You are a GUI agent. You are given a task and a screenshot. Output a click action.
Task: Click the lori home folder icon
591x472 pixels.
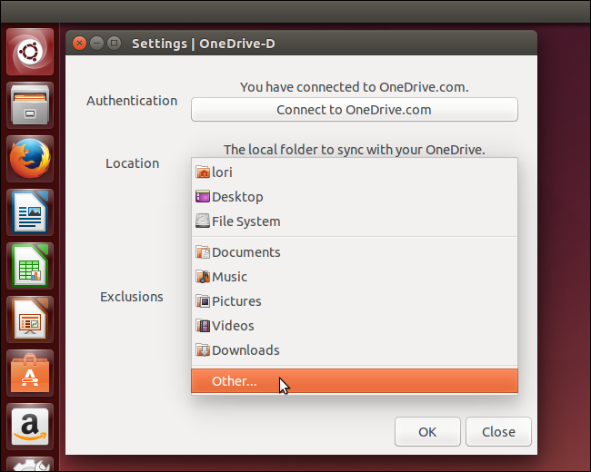pos(203,172)
